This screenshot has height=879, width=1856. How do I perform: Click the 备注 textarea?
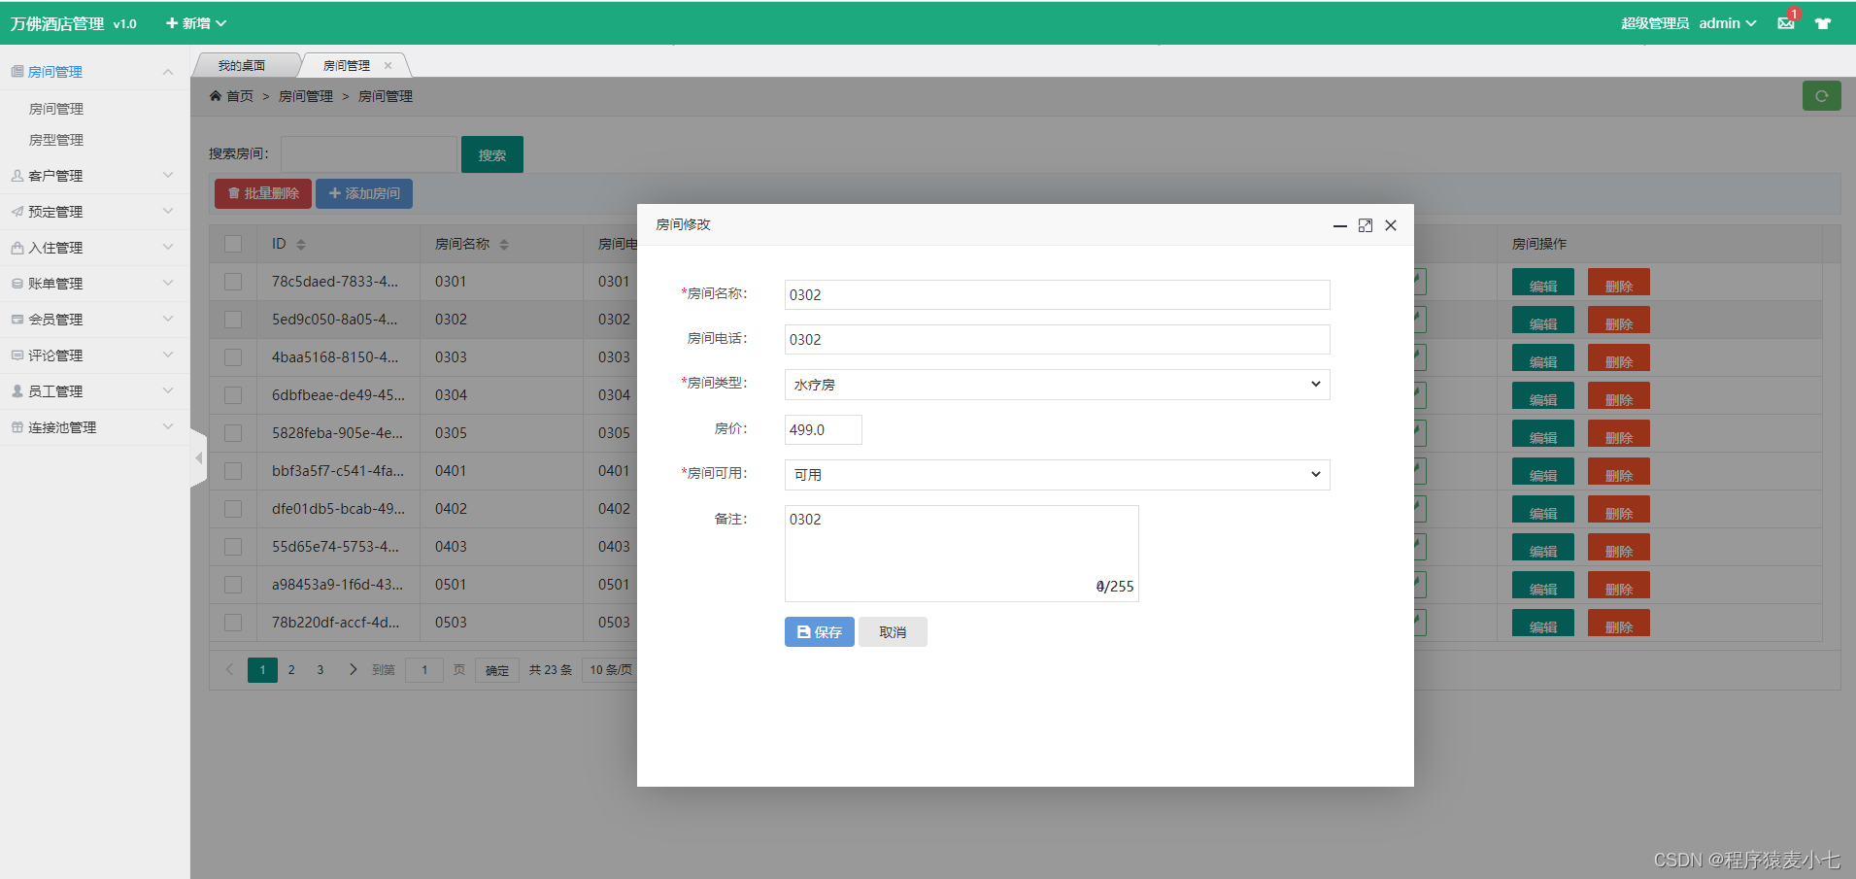click(962, 554)
